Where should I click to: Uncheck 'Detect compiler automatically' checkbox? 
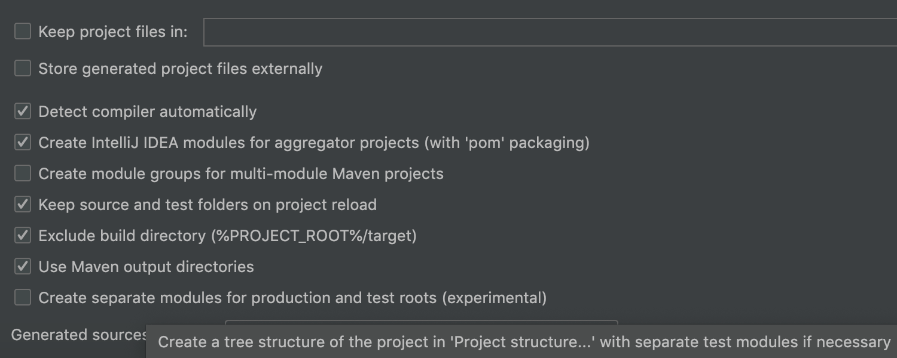click(x=23, y=112)
